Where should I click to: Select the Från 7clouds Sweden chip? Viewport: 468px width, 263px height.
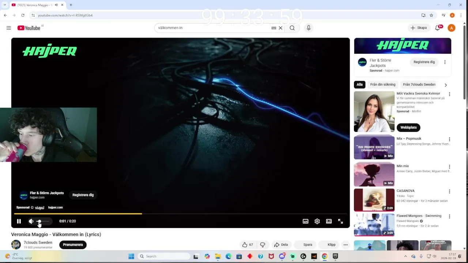pyautogui.click(x=419, y=84)
